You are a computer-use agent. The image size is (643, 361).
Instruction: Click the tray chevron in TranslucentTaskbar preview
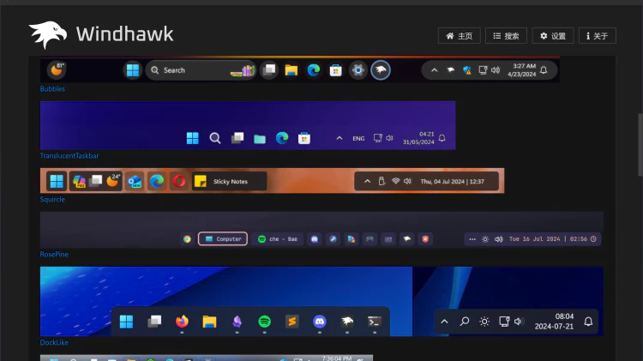[340, 138]
